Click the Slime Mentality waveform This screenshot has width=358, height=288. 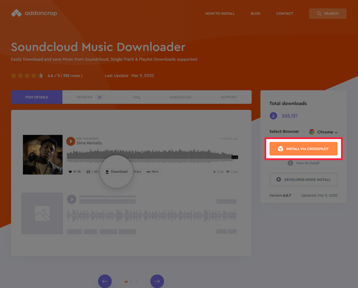[152, 156]
